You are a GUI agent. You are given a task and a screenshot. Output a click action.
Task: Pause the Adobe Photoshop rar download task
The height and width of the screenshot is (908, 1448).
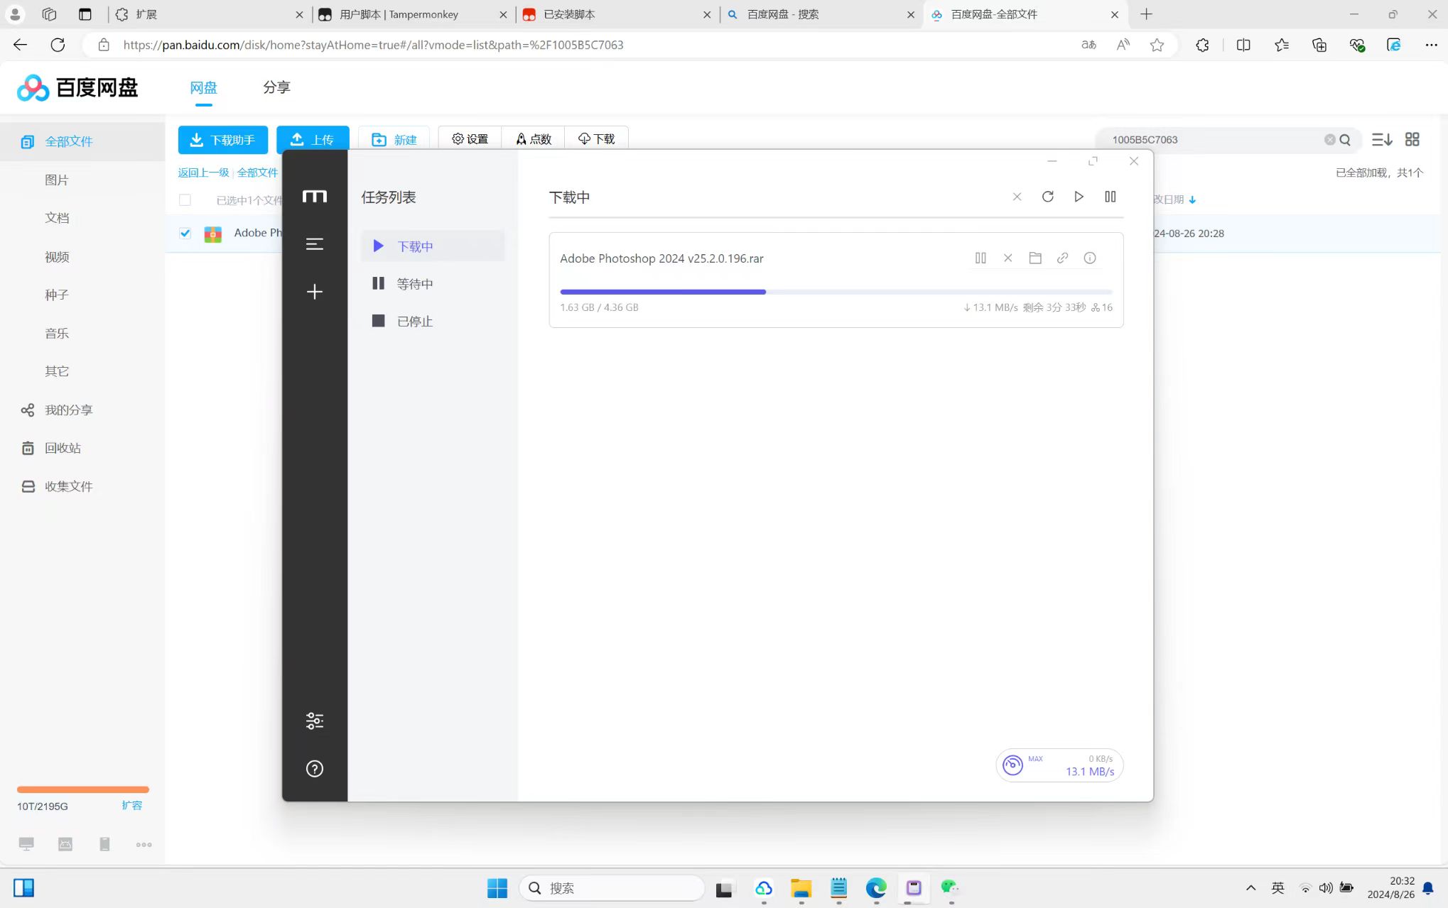click(980, 258)
